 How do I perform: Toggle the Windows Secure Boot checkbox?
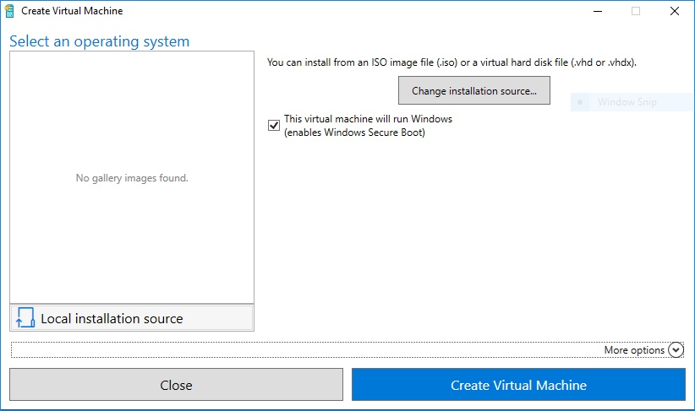pyautogui.click(x=274, y=126)
